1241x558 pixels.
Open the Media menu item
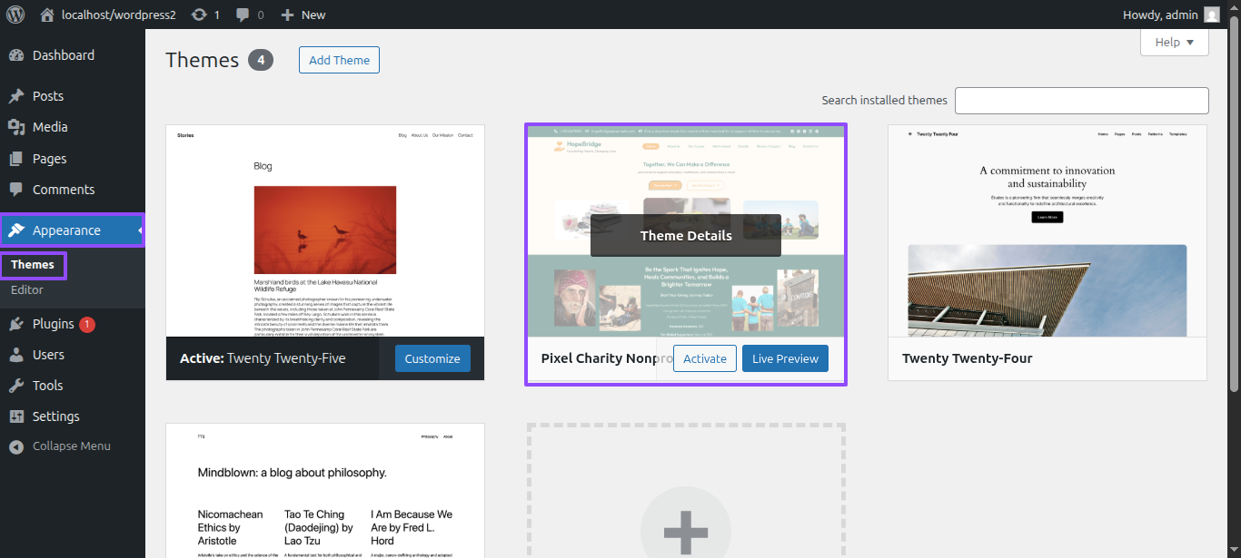(73, 127)
